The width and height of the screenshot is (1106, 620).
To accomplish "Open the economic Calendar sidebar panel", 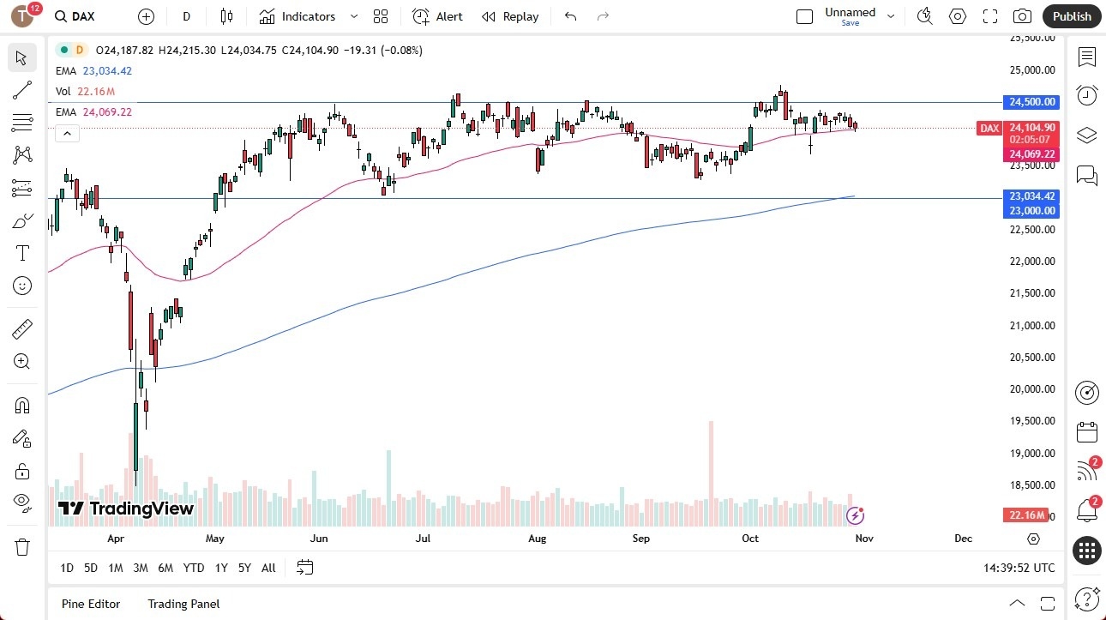I will [x=1086, y=433].
